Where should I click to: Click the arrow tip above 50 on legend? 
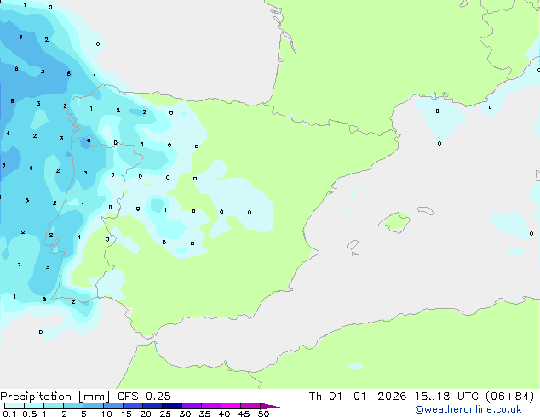click(x=271, y=406)
